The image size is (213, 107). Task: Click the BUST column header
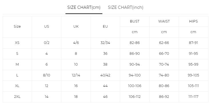135,21
